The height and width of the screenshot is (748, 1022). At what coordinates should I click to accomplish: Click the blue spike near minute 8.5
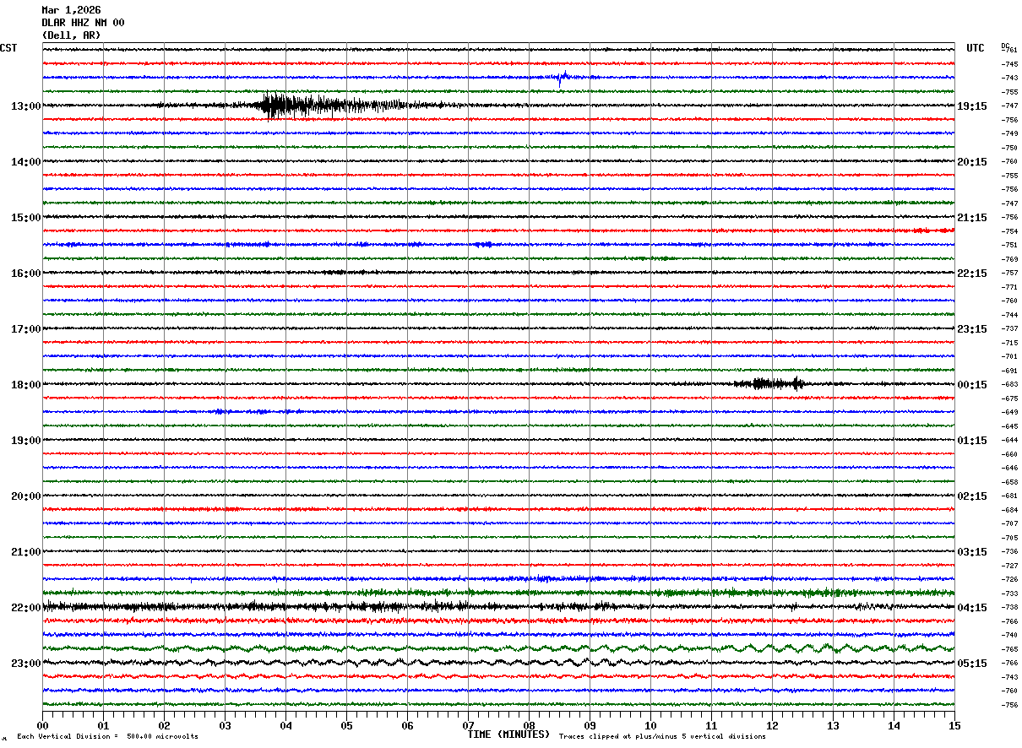coord(562,79)
